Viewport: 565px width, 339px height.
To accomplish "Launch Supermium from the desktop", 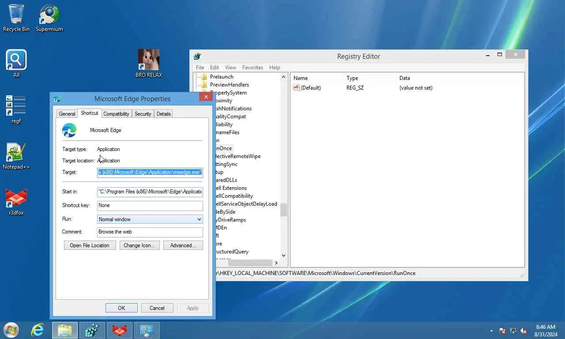I will coord(49,18).
